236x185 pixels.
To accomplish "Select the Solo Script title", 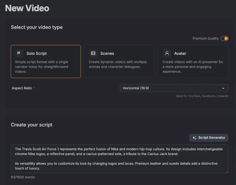I will pos(37,53).
